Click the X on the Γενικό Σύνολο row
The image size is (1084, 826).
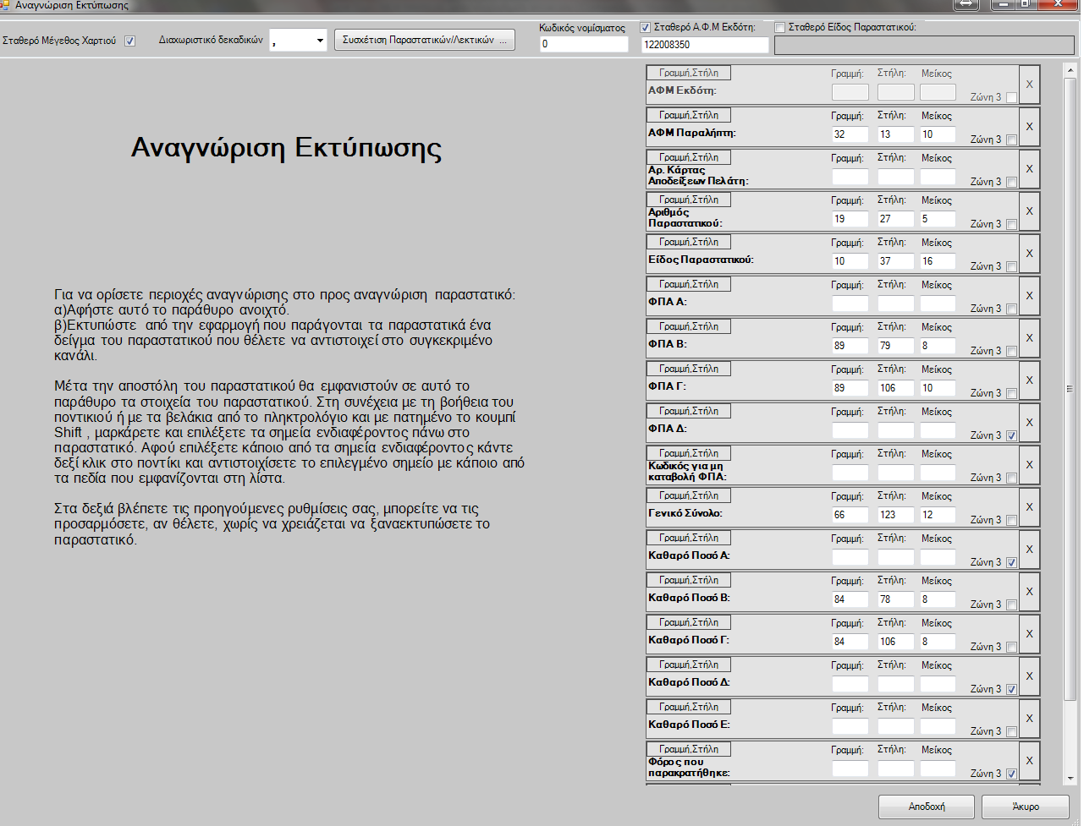1029,507
